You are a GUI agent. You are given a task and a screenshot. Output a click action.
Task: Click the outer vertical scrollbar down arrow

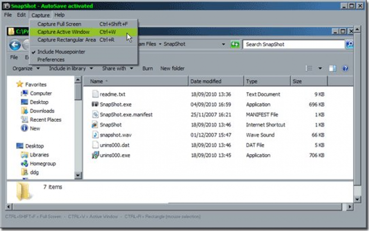click(357, 200)
